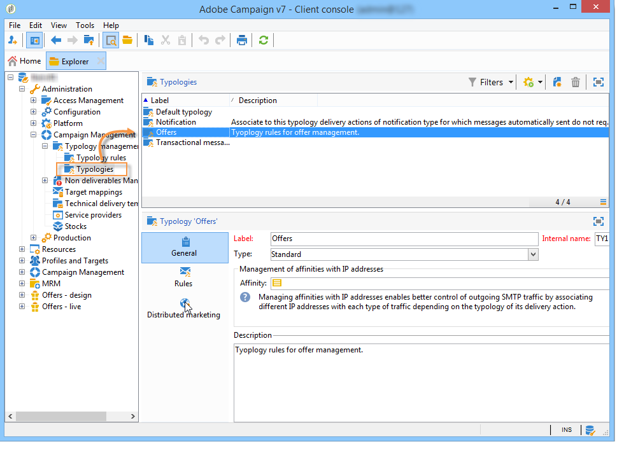The image size is (624, 451).
Task: Expand the Production node
Action: pyautogui.click(x=33, y=238)
